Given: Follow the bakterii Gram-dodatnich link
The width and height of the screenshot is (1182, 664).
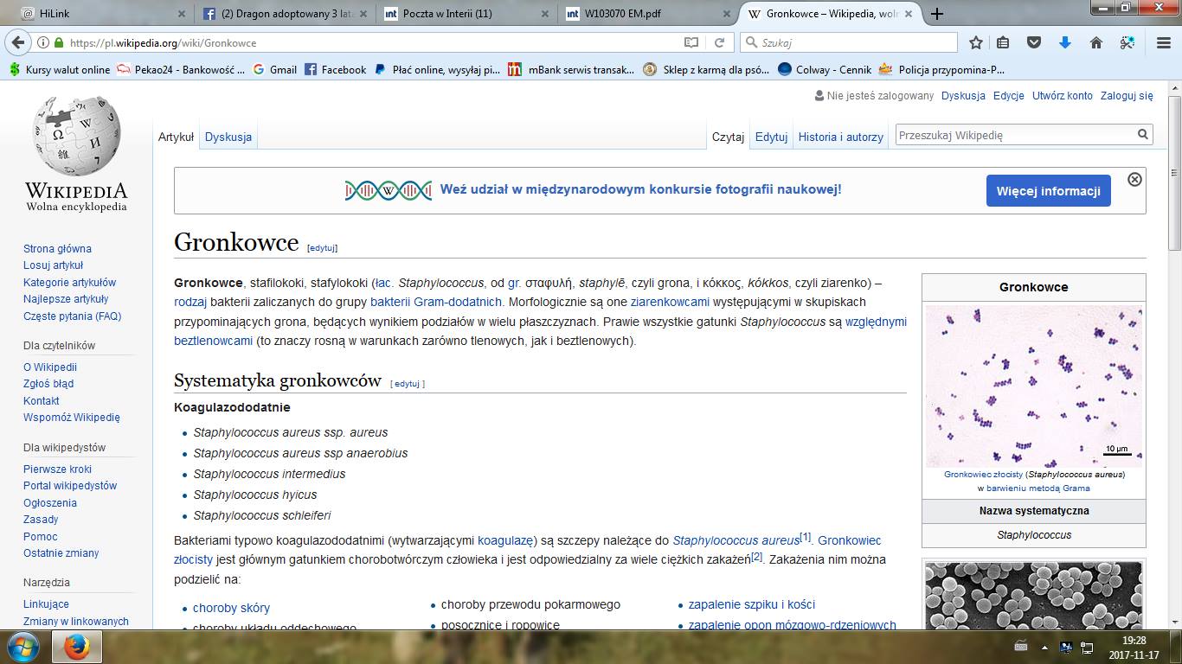Looking at the screenshot, I should coord(436,302).
